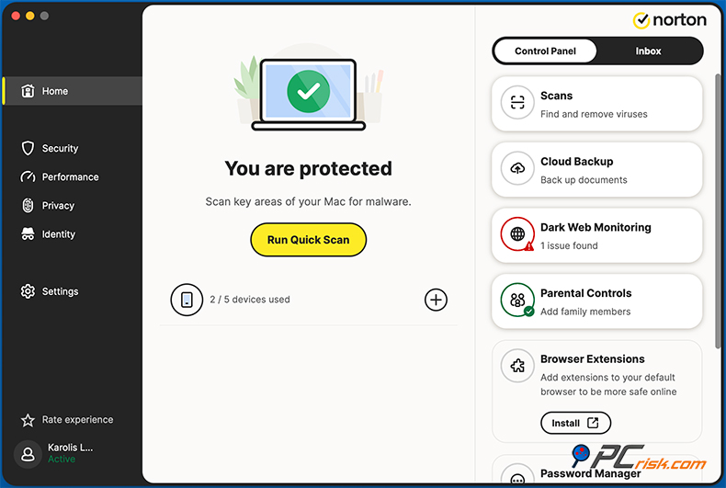The image size is (726, 488).
Task: Open the Security section in sidebar
Action: pos(60,148)
